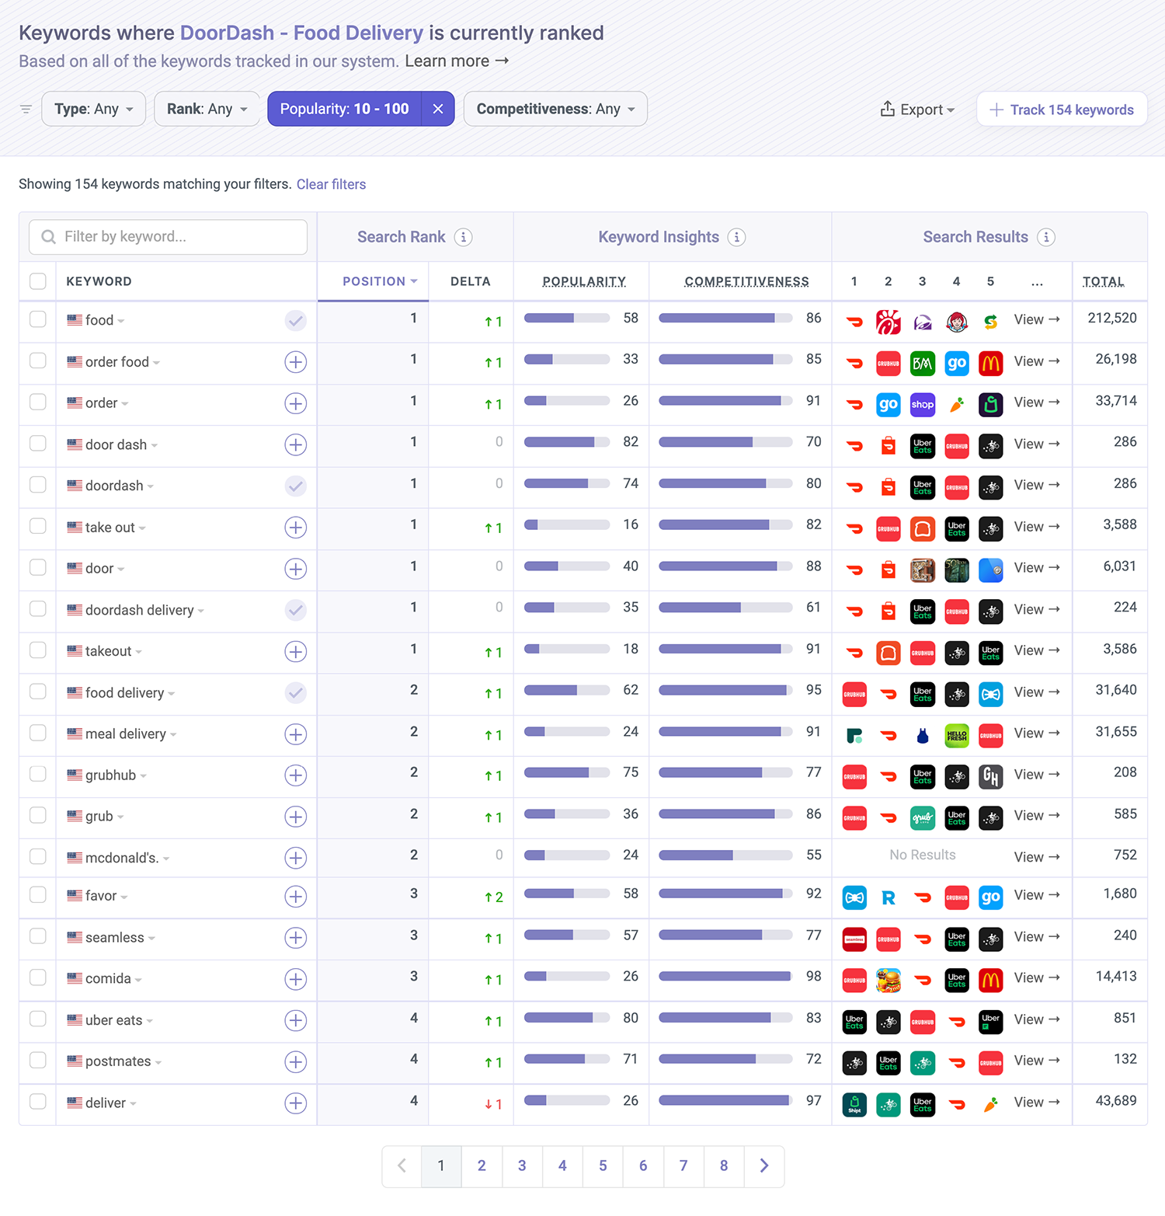Click the Keyword Insights info icon
Screen dimensions: 1165x1216
click(736, 237)
